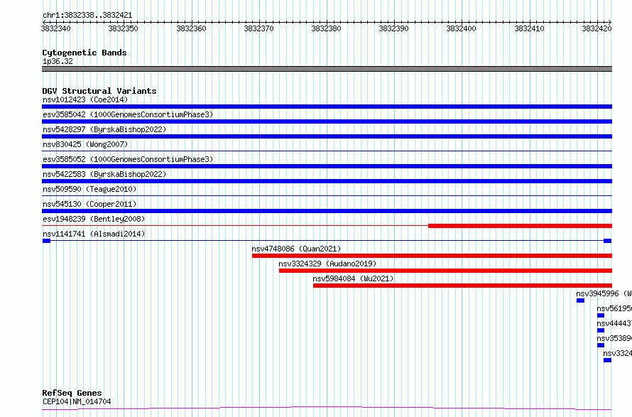Select the nsv4748086 (Quan2021) label
This screenshot has width=632, height=417.
(x=296, y=249)
